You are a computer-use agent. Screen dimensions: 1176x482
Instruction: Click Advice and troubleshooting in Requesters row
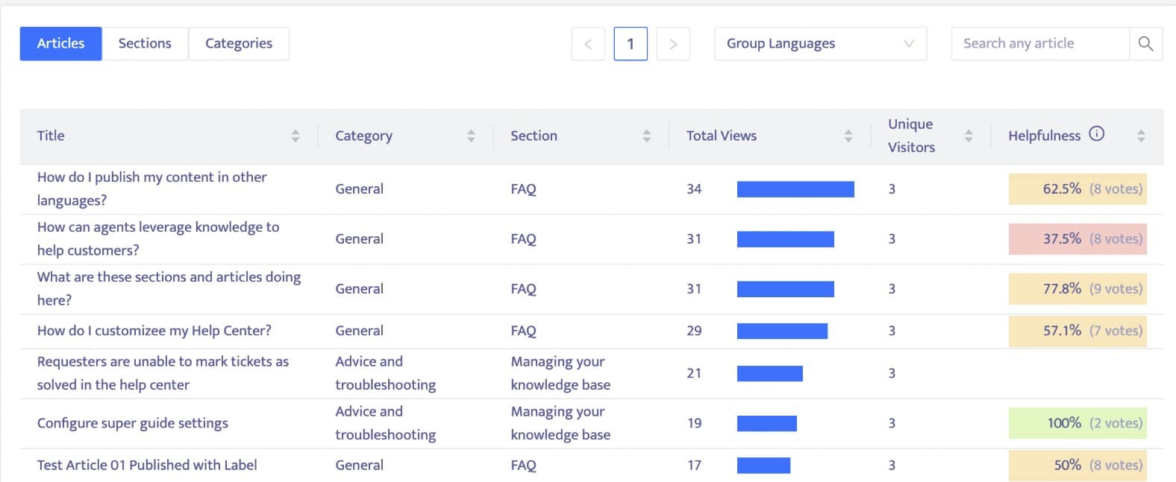(x=386, y=373)
